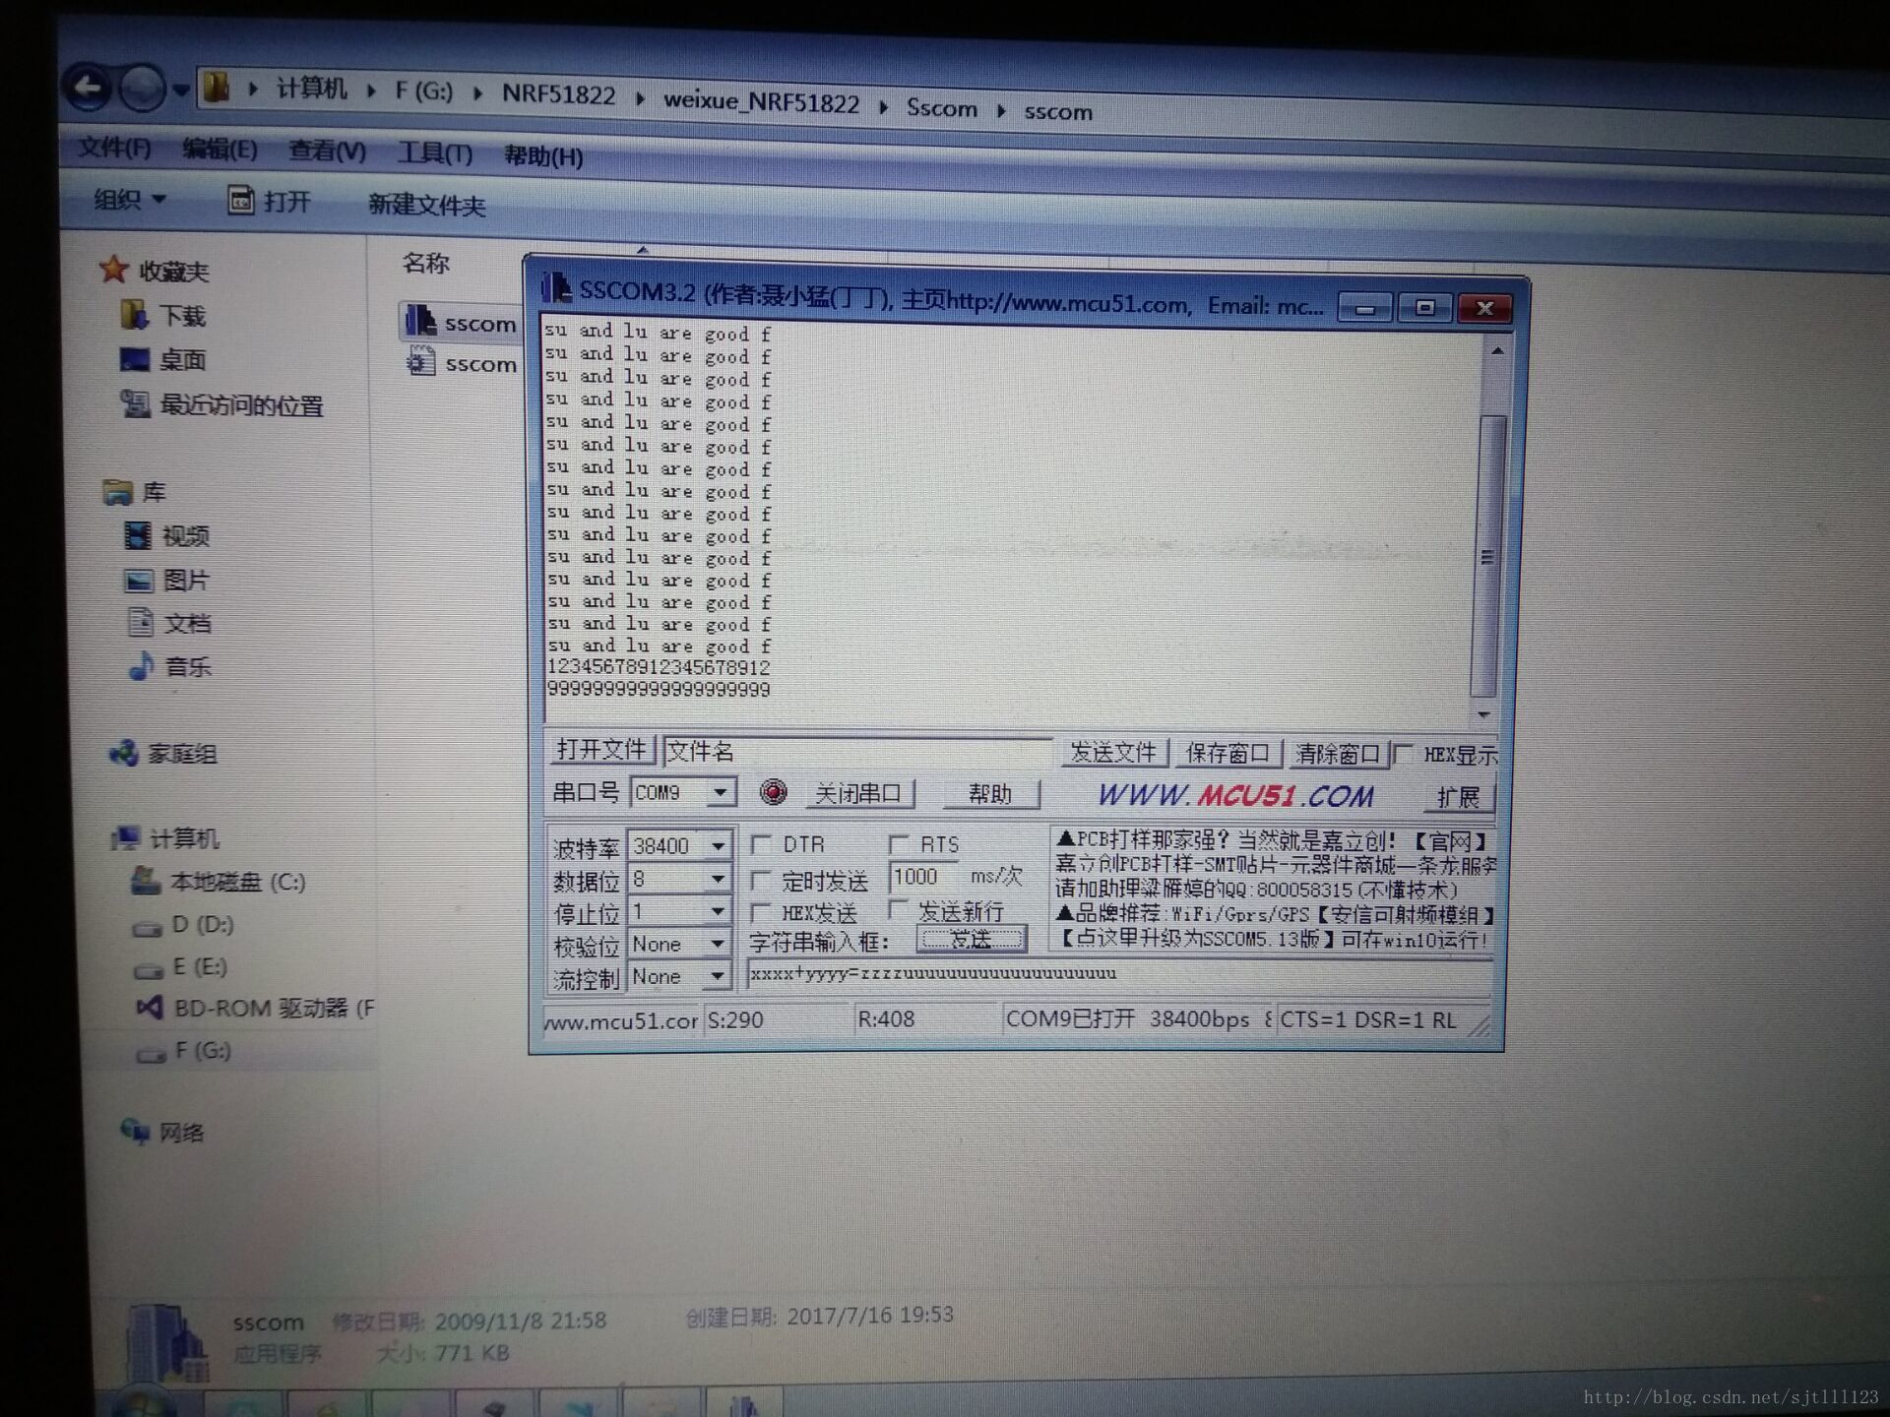Select the sscom application file icon

pos(420,321)
